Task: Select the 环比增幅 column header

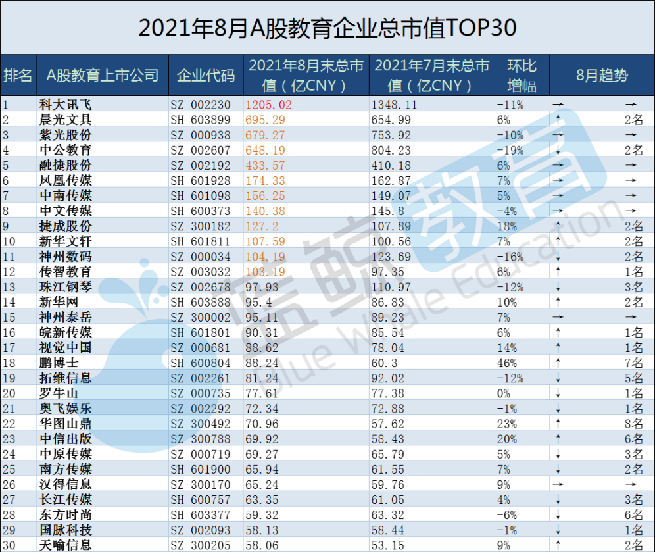Action: (x=522, y=76)
